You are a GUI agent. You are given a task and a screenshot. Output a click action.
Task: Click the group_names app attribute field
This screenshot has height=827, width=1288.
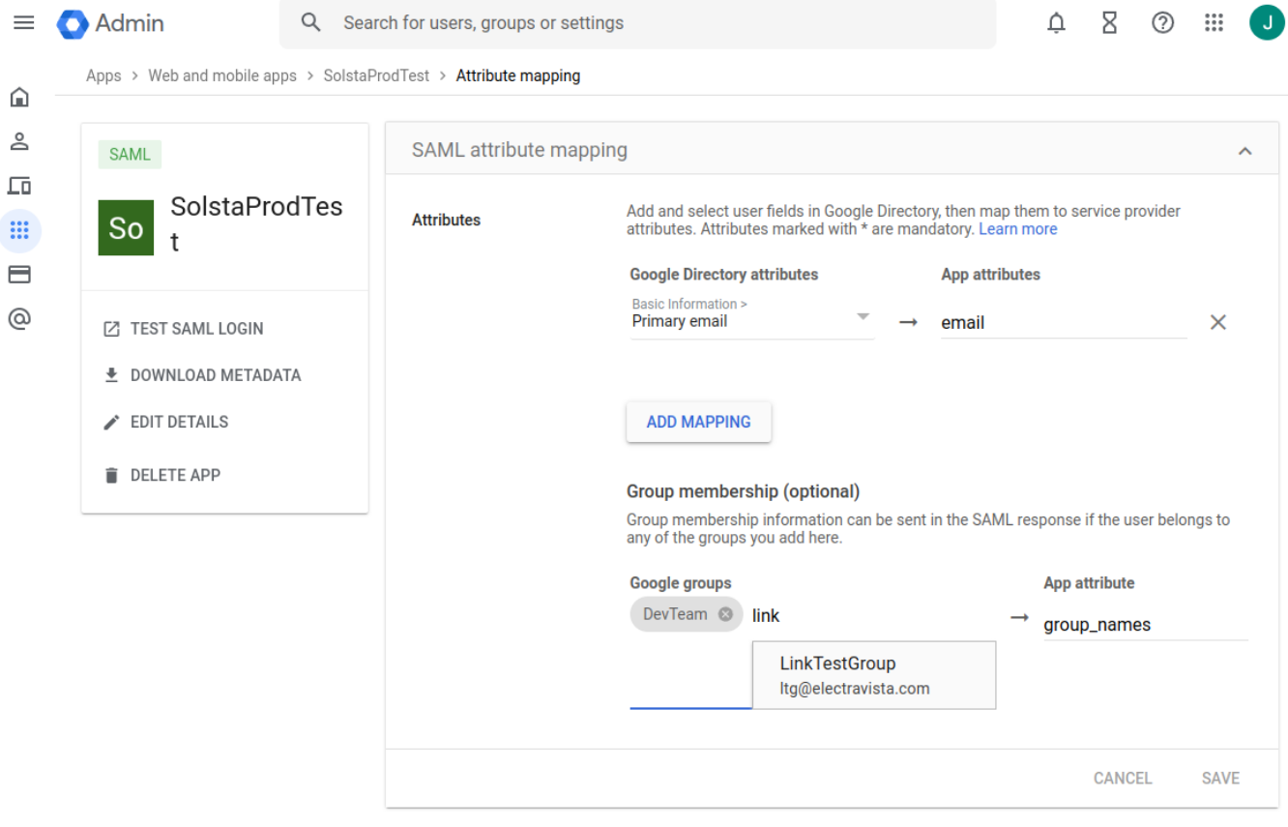1146,625
